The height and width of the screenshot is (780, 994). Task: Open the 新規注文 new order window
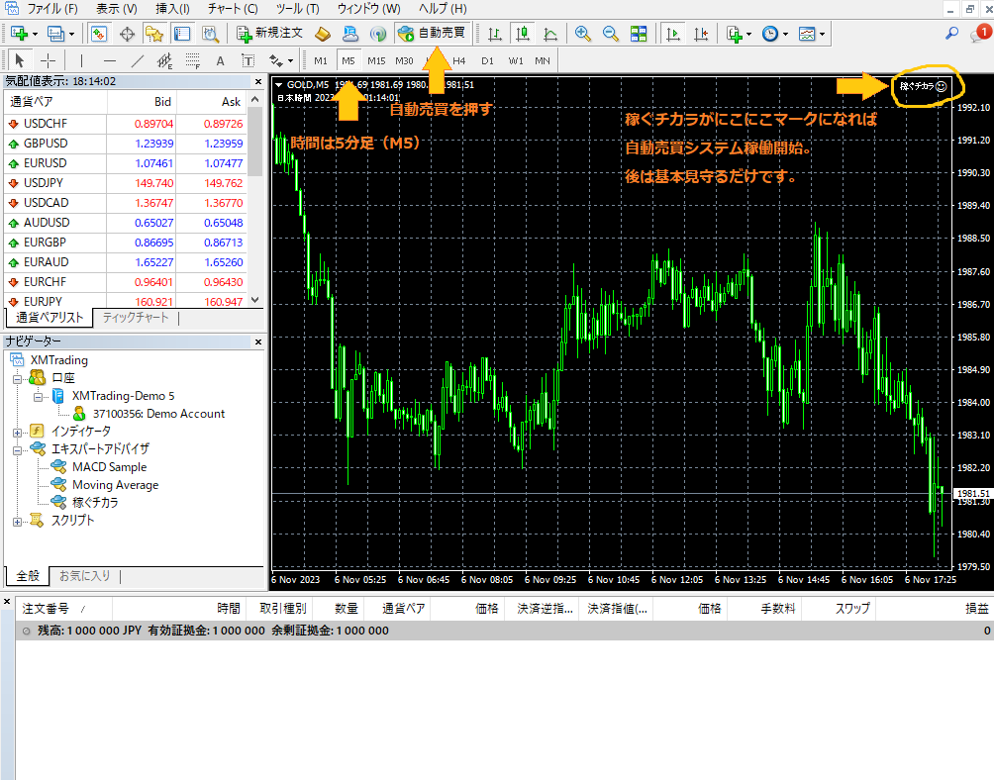point(270,33)
